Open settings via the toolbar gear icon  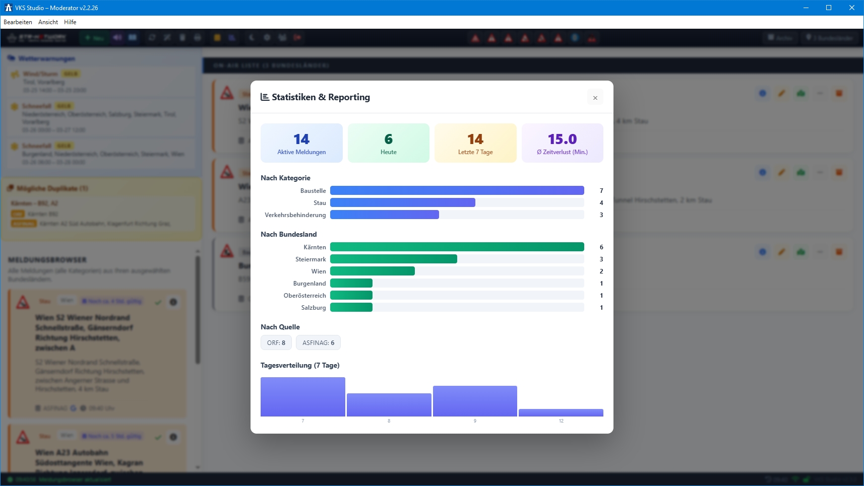(x=267, y=38)
